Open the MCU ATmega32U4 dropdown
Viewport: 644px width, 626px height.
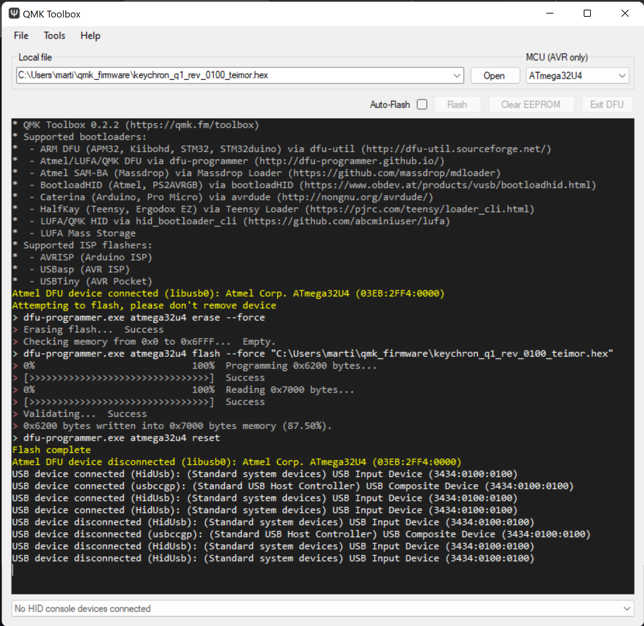[x=577, y=75]
